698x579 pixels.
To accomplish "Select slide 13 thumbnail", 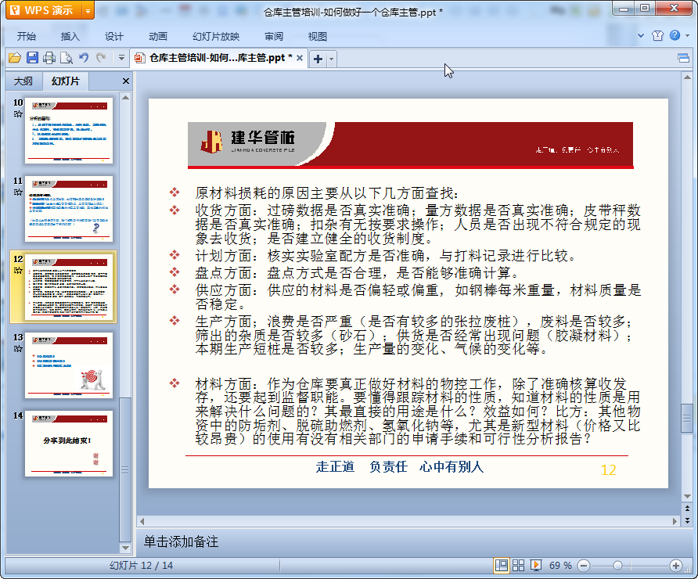I will tap(69, 365).
